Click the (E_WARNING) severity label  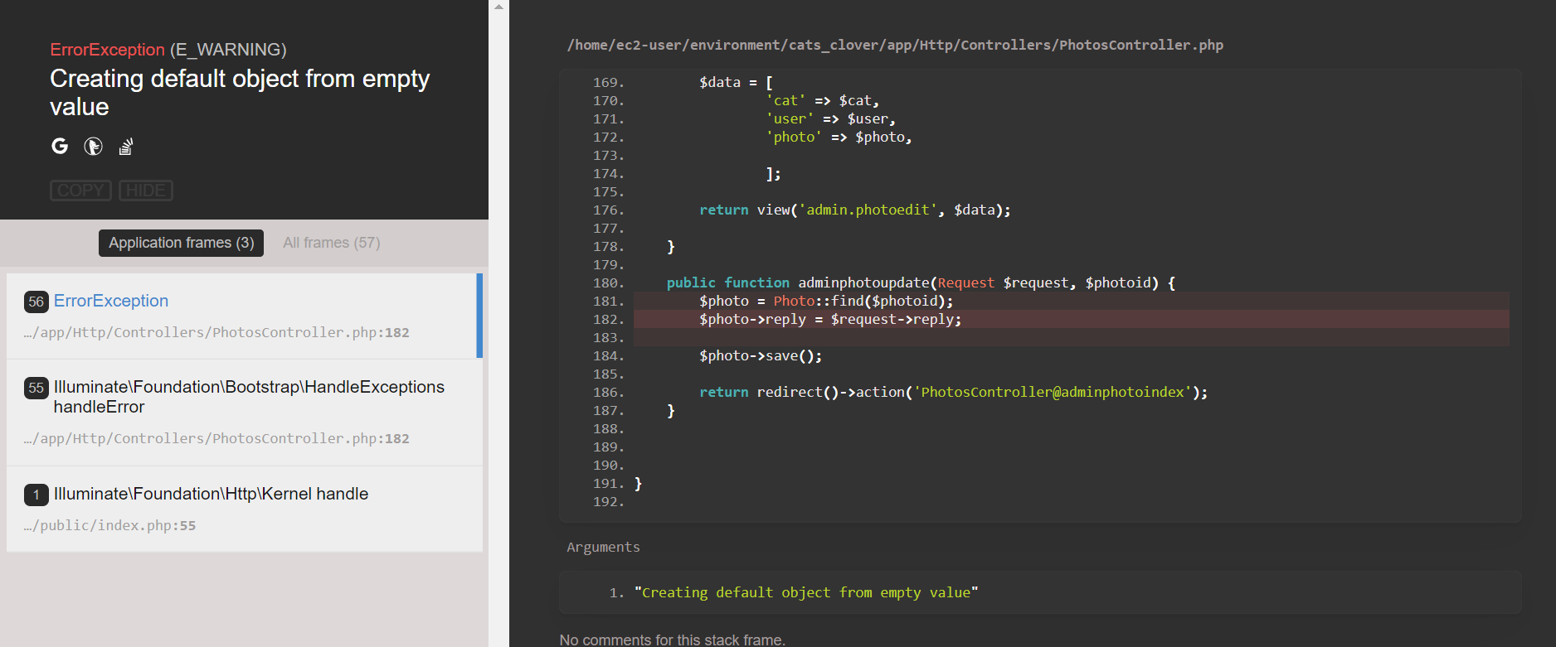click(x=228, y=50)
